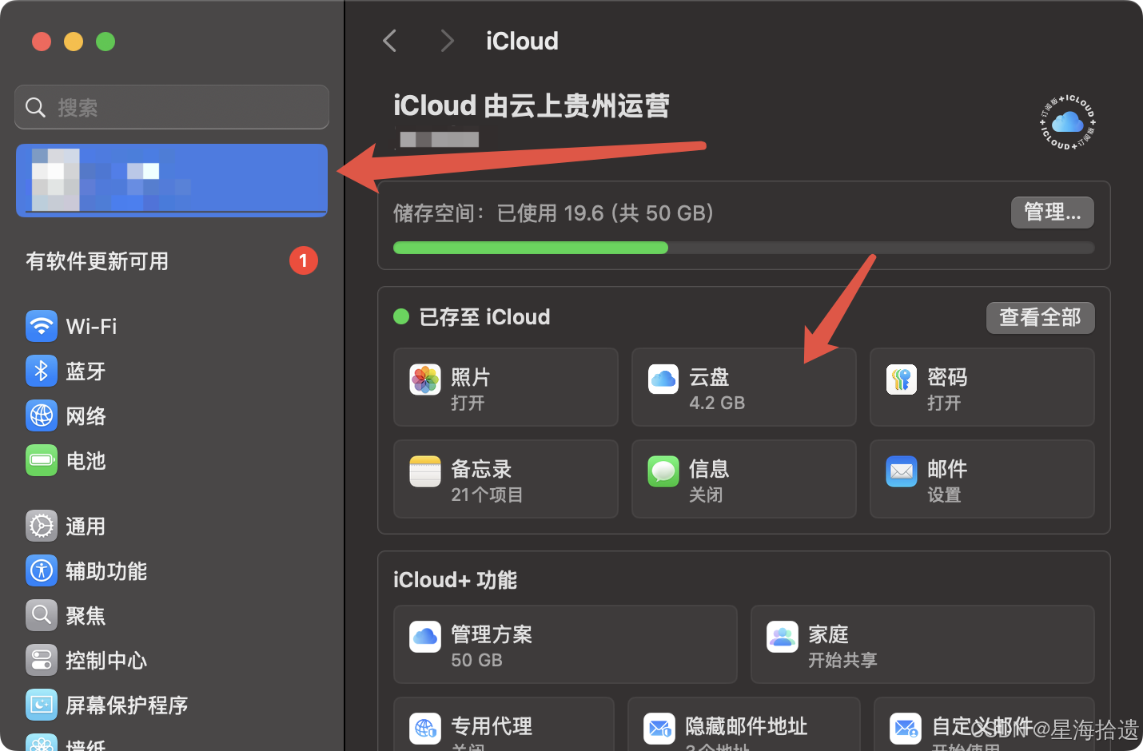Open the 管理方案 50 GB card
The height and width of the screenshot is (751, 1143).
click(x=565, y=644)
